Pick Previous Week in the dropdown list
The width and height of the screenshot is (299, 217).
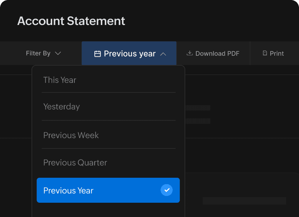[x=71, y=135]
